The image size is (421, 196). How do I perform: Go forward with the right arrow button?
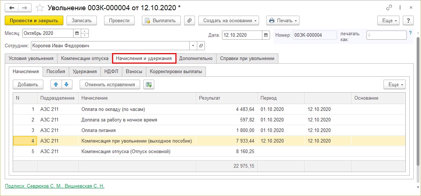tap(25, 8)
